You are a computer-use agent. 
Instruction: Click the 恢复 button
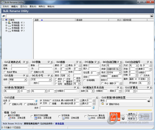pyautogui.click(x=132, y=118)
